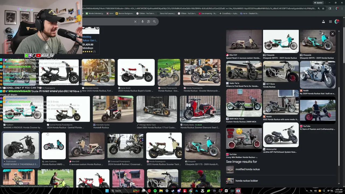Click the Gemini button in Chrome

(x=318, y=3)
